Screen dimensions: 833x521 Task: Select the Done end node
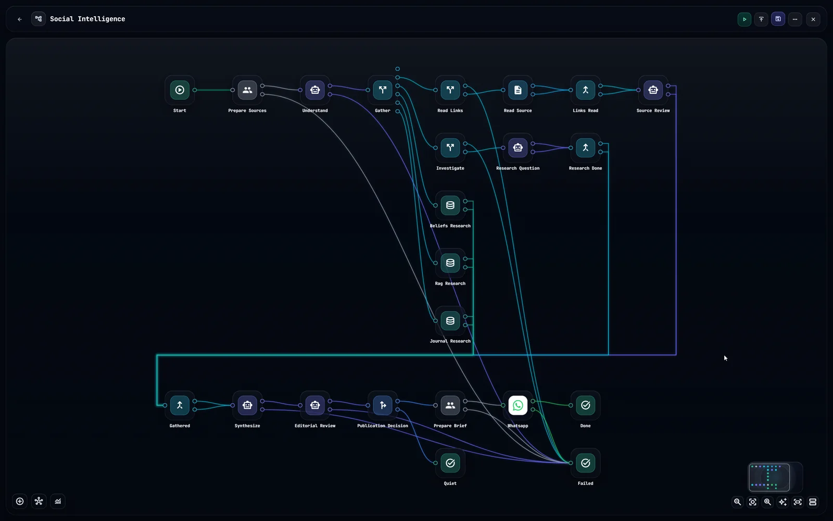pos(586,405)
